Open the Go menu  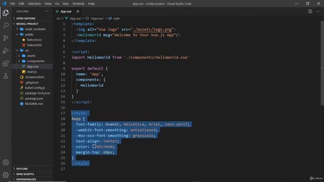coord(57,4)
